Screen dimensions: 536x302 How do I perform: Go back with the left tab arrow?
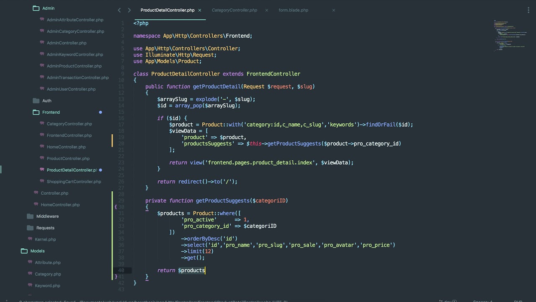pos(119,10)
